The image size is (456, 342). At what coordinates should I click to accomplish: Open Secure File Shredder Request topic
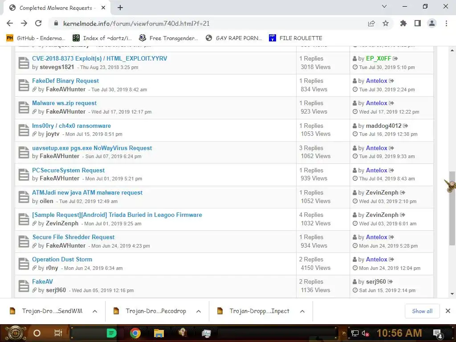(73, 237)
